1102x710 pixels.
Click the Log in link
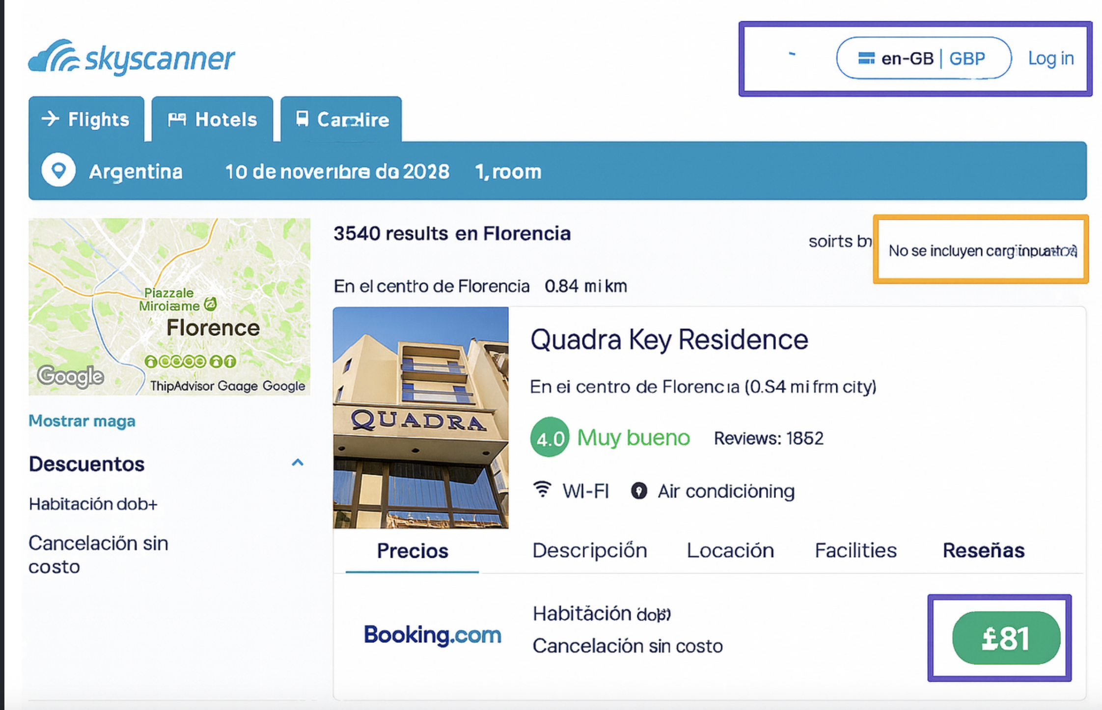[x=1051, y=58]
